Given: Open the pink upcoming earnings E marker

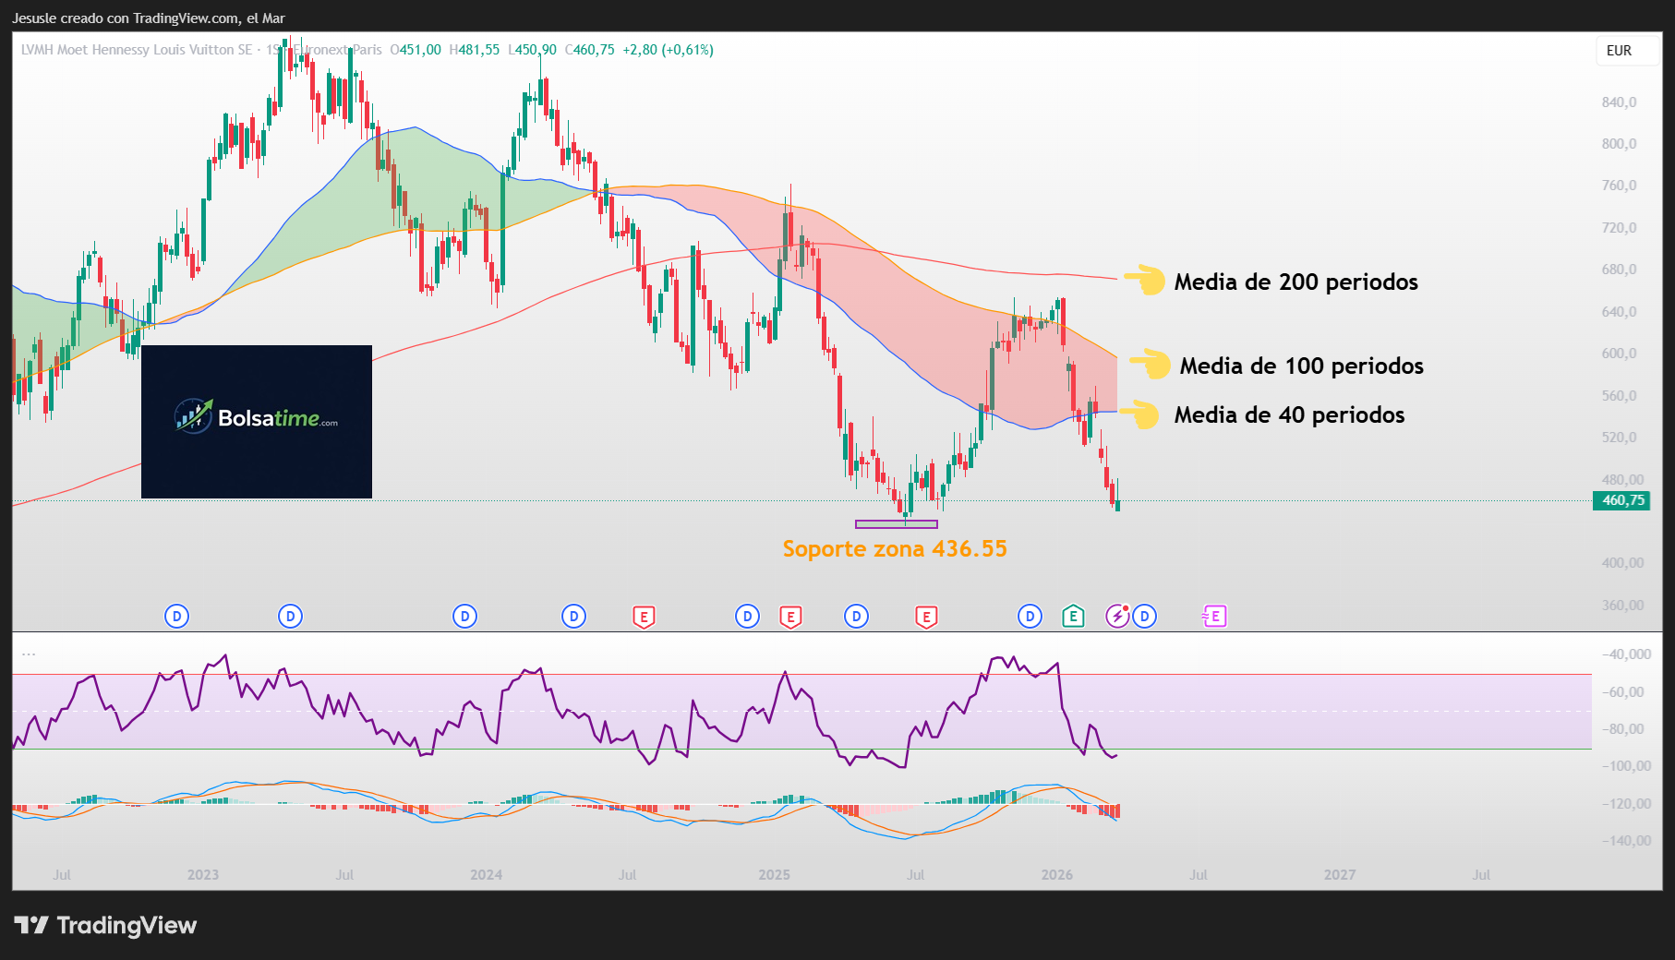Looking at the screenshot, I should [x=1214, y=617].
